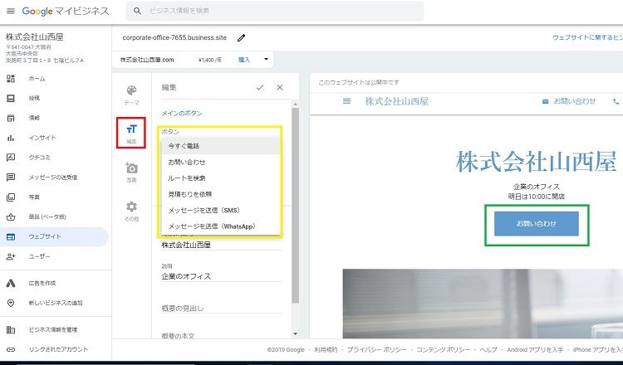This screenshot has height=365, width=623.
Task: Click the 情報 storefront icon
Action: (11, 118)
